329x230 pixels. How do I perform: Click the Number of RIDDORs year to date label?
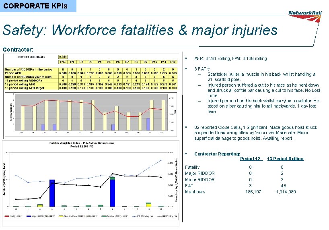coord(28,77)
